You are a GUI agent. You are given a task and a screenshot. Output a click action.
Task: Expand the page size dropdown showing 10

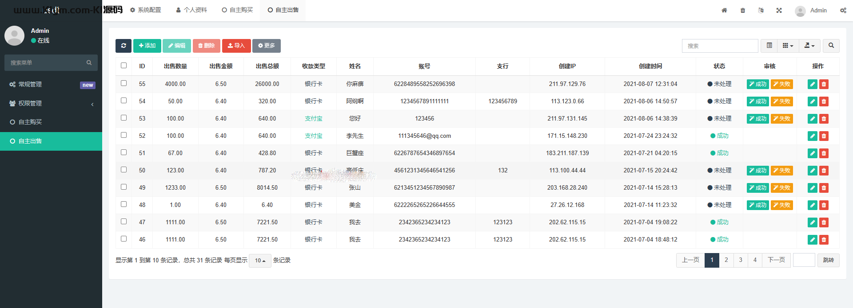[260, 261]
